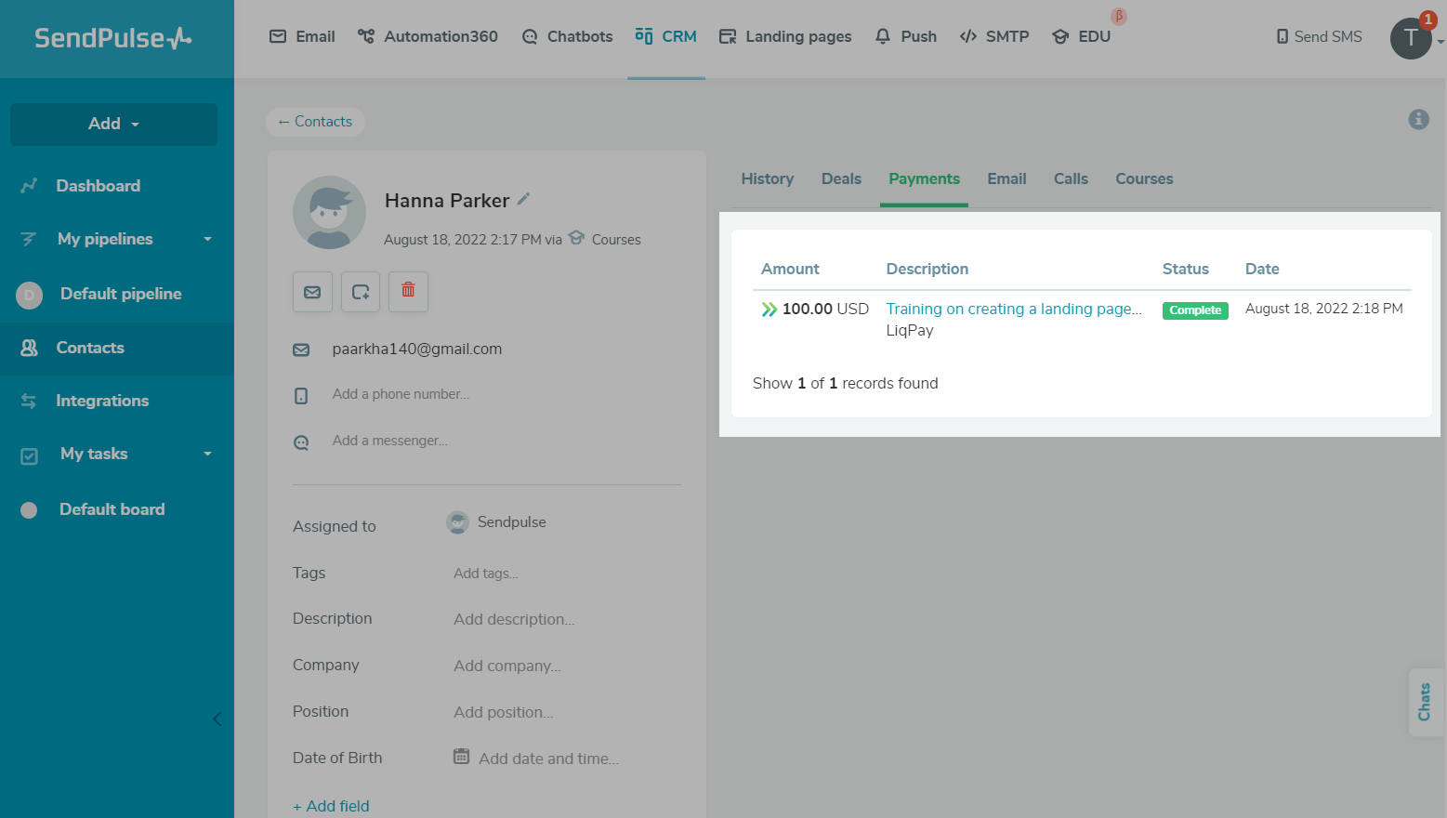Expand the Add dropdown button

pos(113,124)
